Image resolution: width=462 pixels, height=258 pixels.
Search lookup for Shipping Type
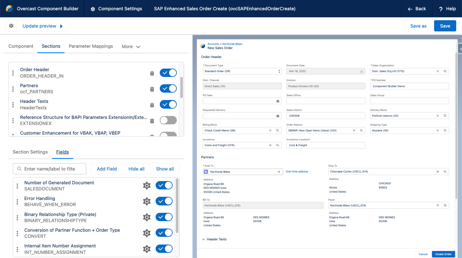(x=445, y=130)
